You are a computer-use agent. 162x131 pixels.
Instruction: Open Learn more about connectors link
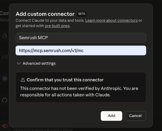pos(111,20)
